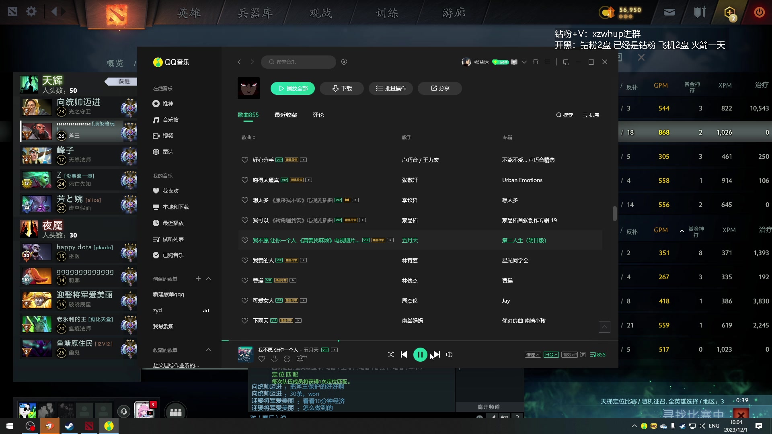Go forward in QQ Music navigation
The height and width of the screenshot is (434, 772).
(x=252, y=62)
